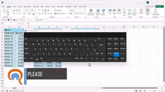Switch to the Formulas tab
The image size is (165, 92).
point(36,6)
